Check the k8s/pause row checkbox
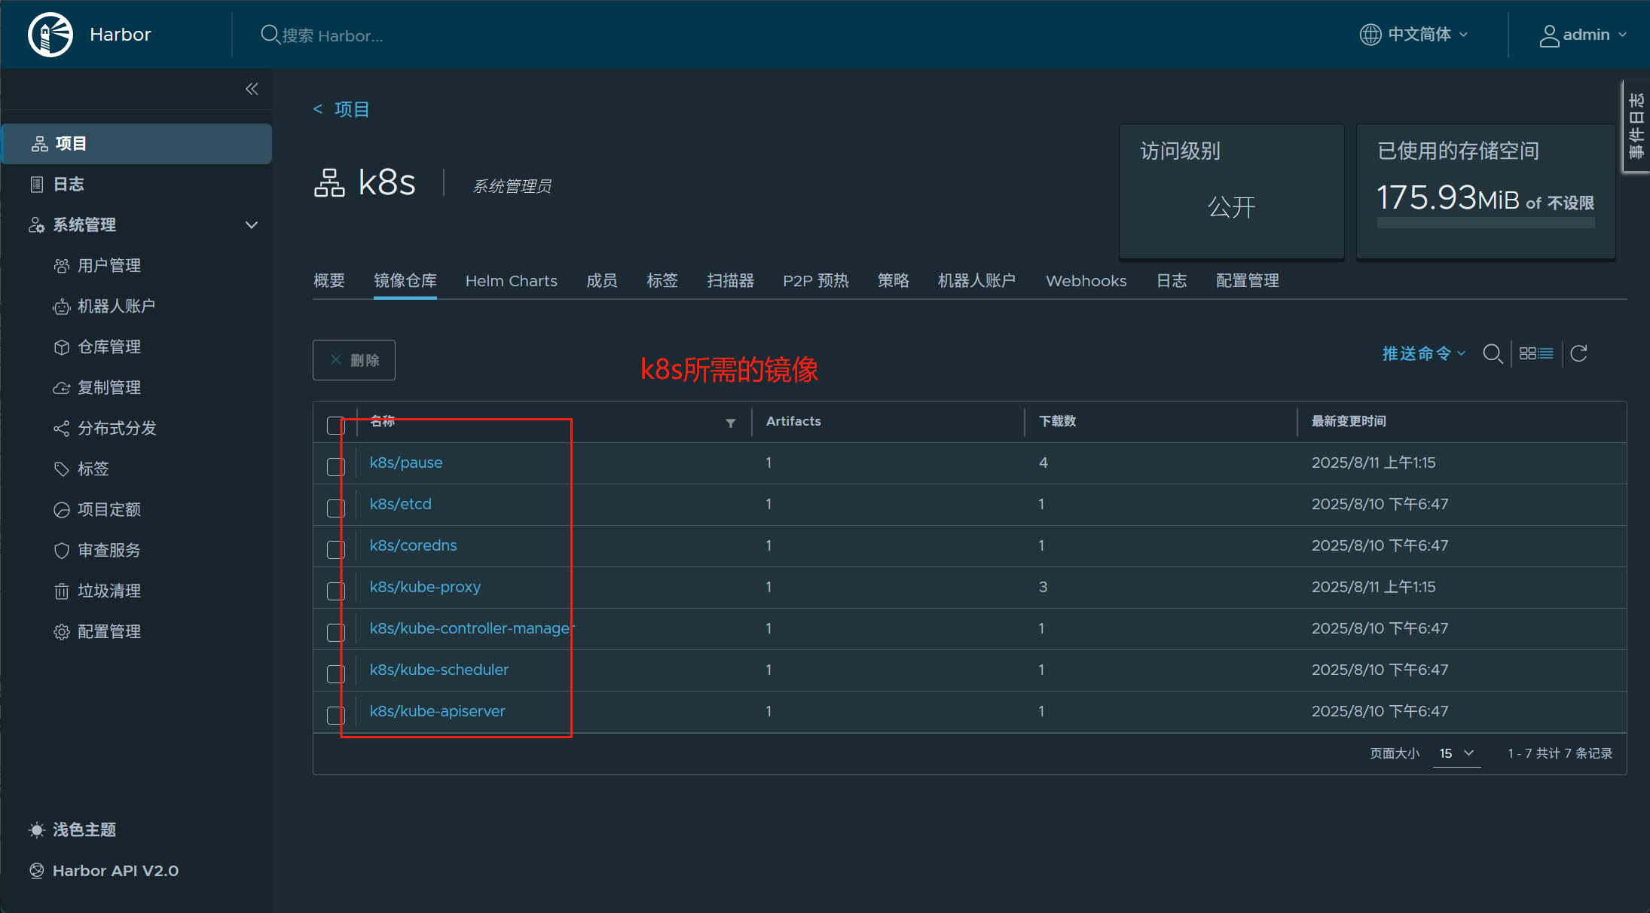Image resolution: width=1650 pixels, height=913 pixels. coord(336,467)
